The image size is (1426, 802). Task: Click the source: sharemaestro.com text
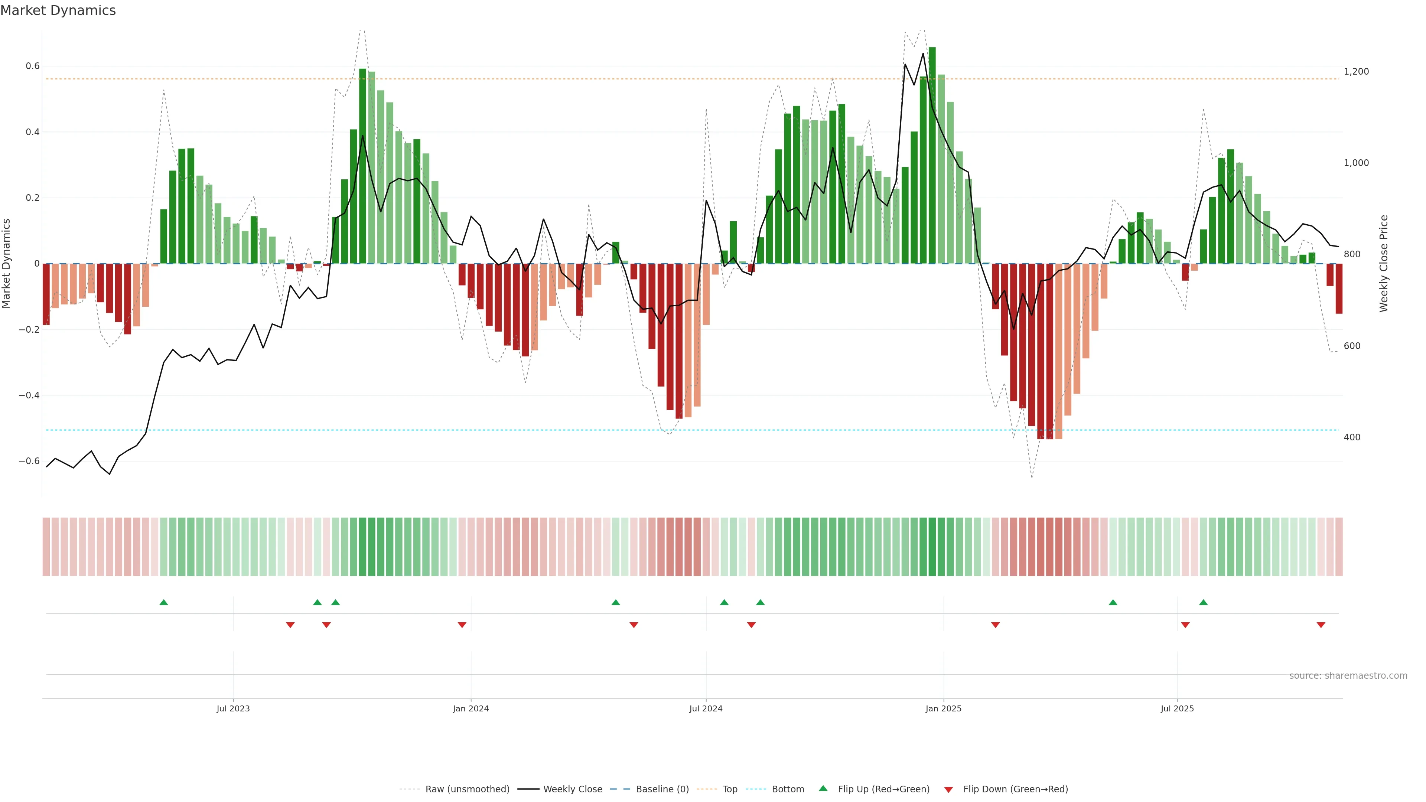[1348, 676]
